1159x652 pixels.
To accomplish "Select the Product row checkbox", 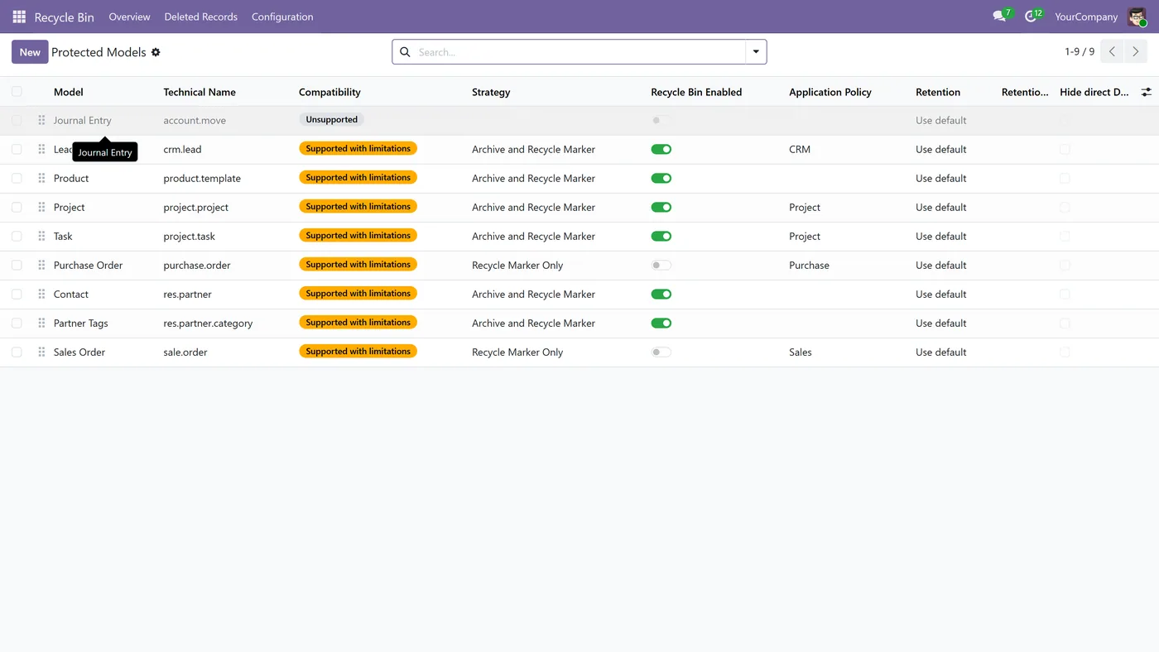I will (x=17, y=178).
